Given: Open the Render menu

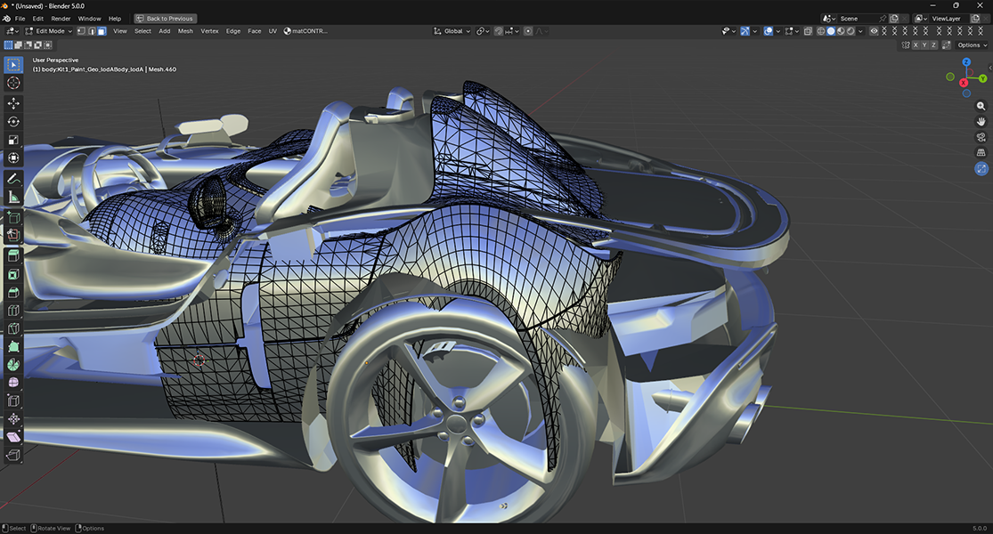Looking at the screenshot, I should click(61, 19).
